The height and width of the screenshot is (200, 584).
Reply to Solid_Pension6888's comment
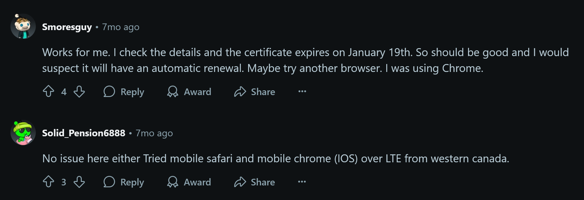point(124,182)
